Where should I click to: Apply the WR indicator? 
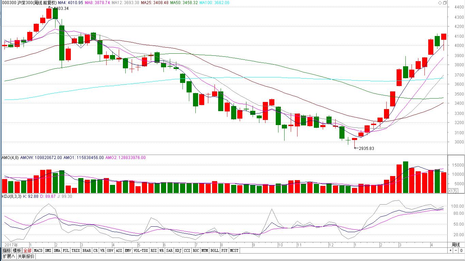[x=162, y=250]
